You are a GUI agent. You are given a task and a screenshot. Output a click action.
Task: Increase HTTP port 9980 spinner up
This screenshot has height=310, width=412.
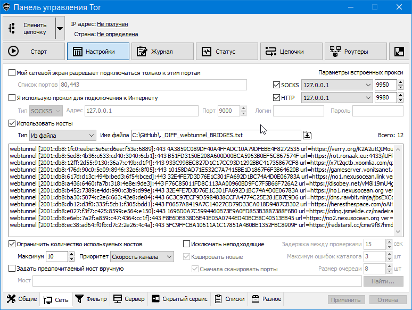400,95
